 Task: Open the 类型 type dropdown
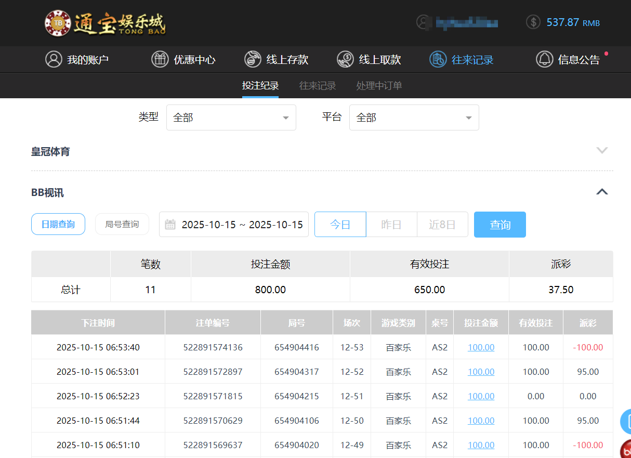231,117
